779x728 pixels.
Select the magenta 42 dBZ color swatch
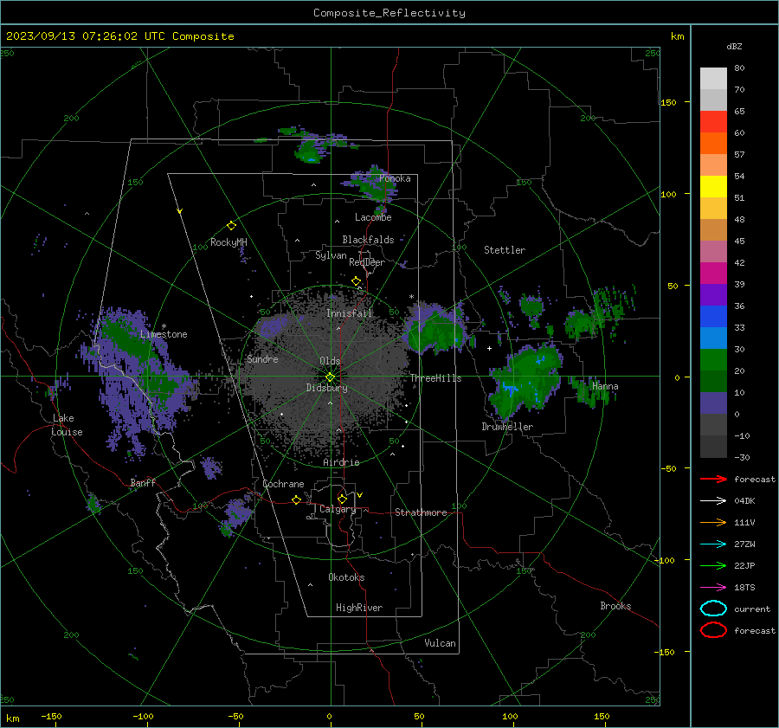click(713, 273)
